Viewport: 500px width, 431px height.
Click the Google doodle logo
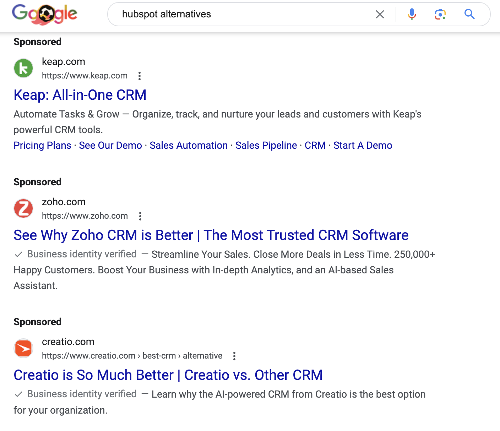click(45, 15)
